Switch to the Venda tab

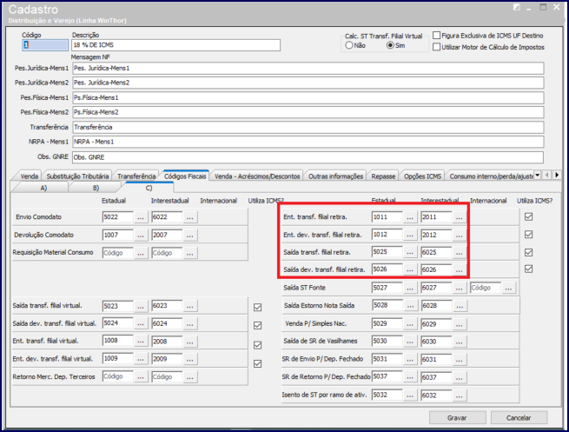(29, 176)
